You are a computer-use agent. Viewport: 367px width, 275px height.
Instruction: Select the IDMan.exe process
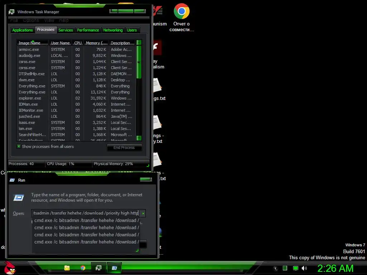pyautogui.click(x=76, y=104)
